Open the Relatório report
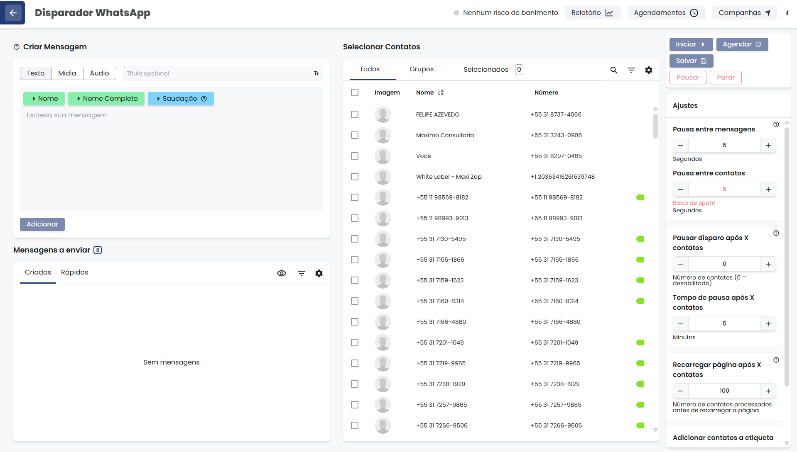 [593, 13]
